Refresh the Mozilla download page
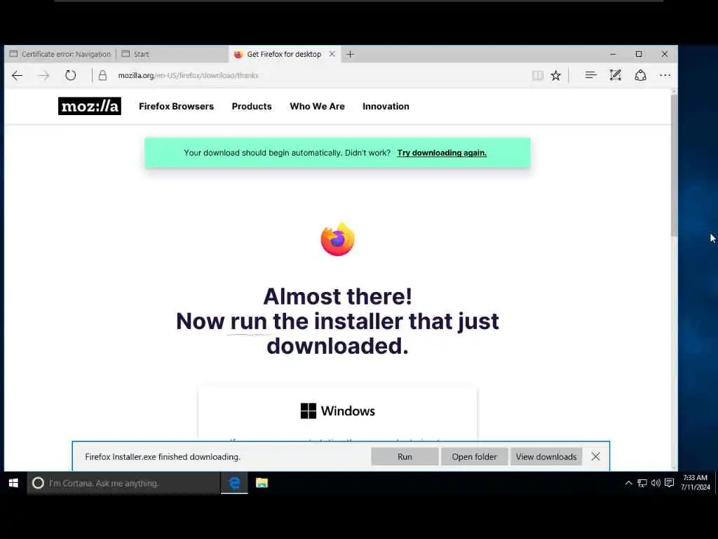This screenshot has width=718, height=539. tap(70, 75)
